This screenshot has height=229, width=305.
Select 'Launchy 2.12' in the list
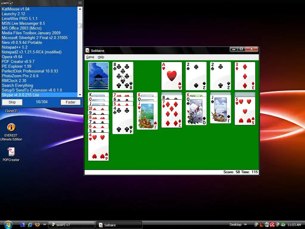pyautogui.click(x=39, y=14)
